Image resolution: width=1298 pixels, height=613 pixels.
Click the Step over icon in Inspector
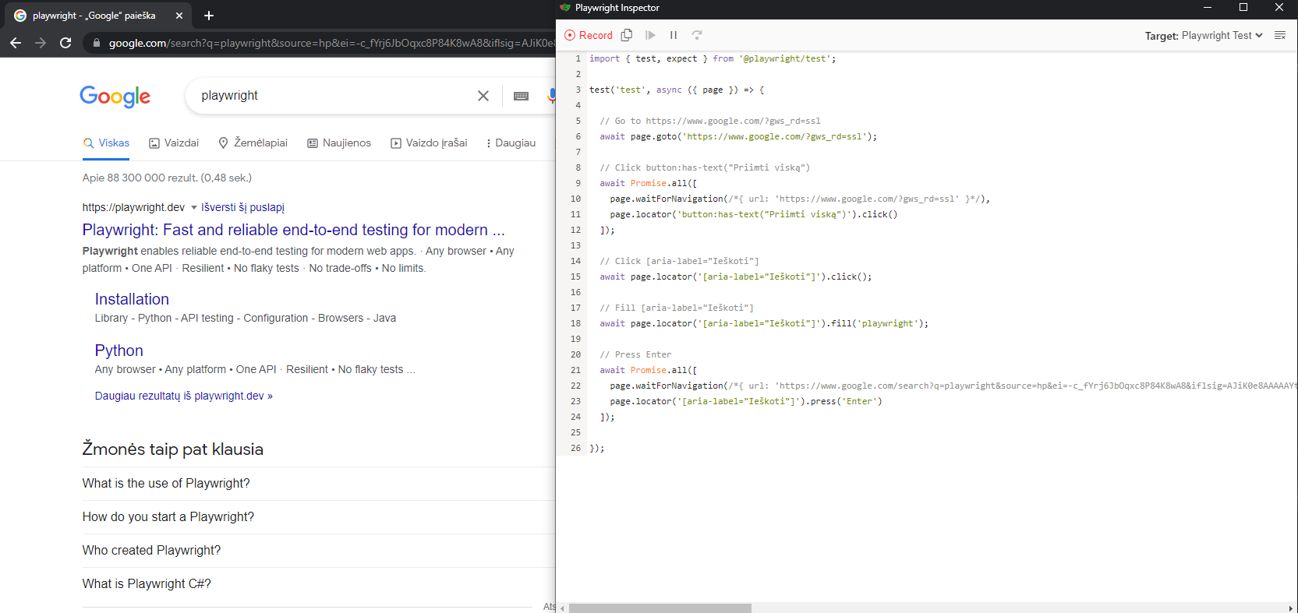(697, 35)
